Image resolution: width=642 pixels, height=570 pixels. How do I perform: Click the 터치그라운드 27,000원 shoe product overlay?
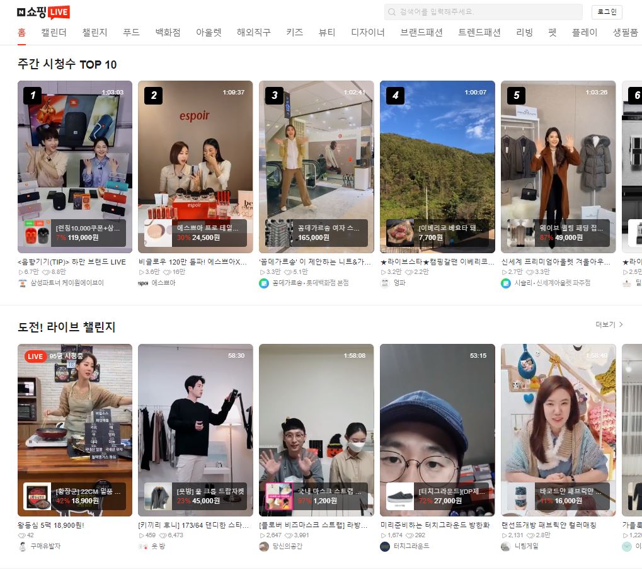[437, 496]
